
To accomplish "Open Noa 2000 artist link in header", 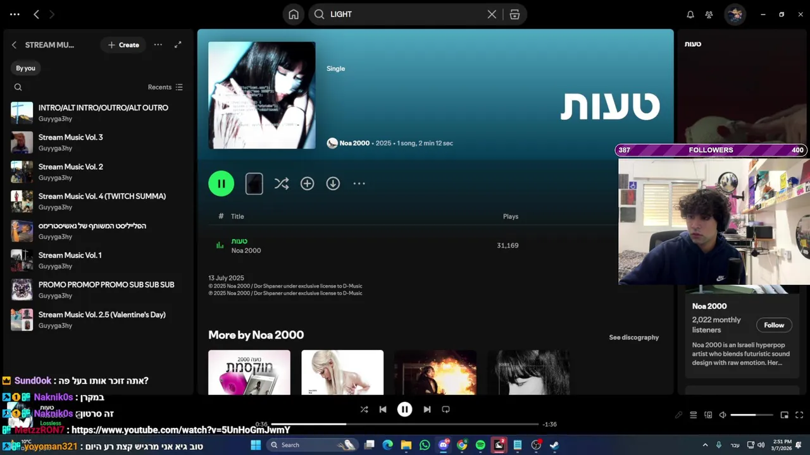I will (354, 143).
